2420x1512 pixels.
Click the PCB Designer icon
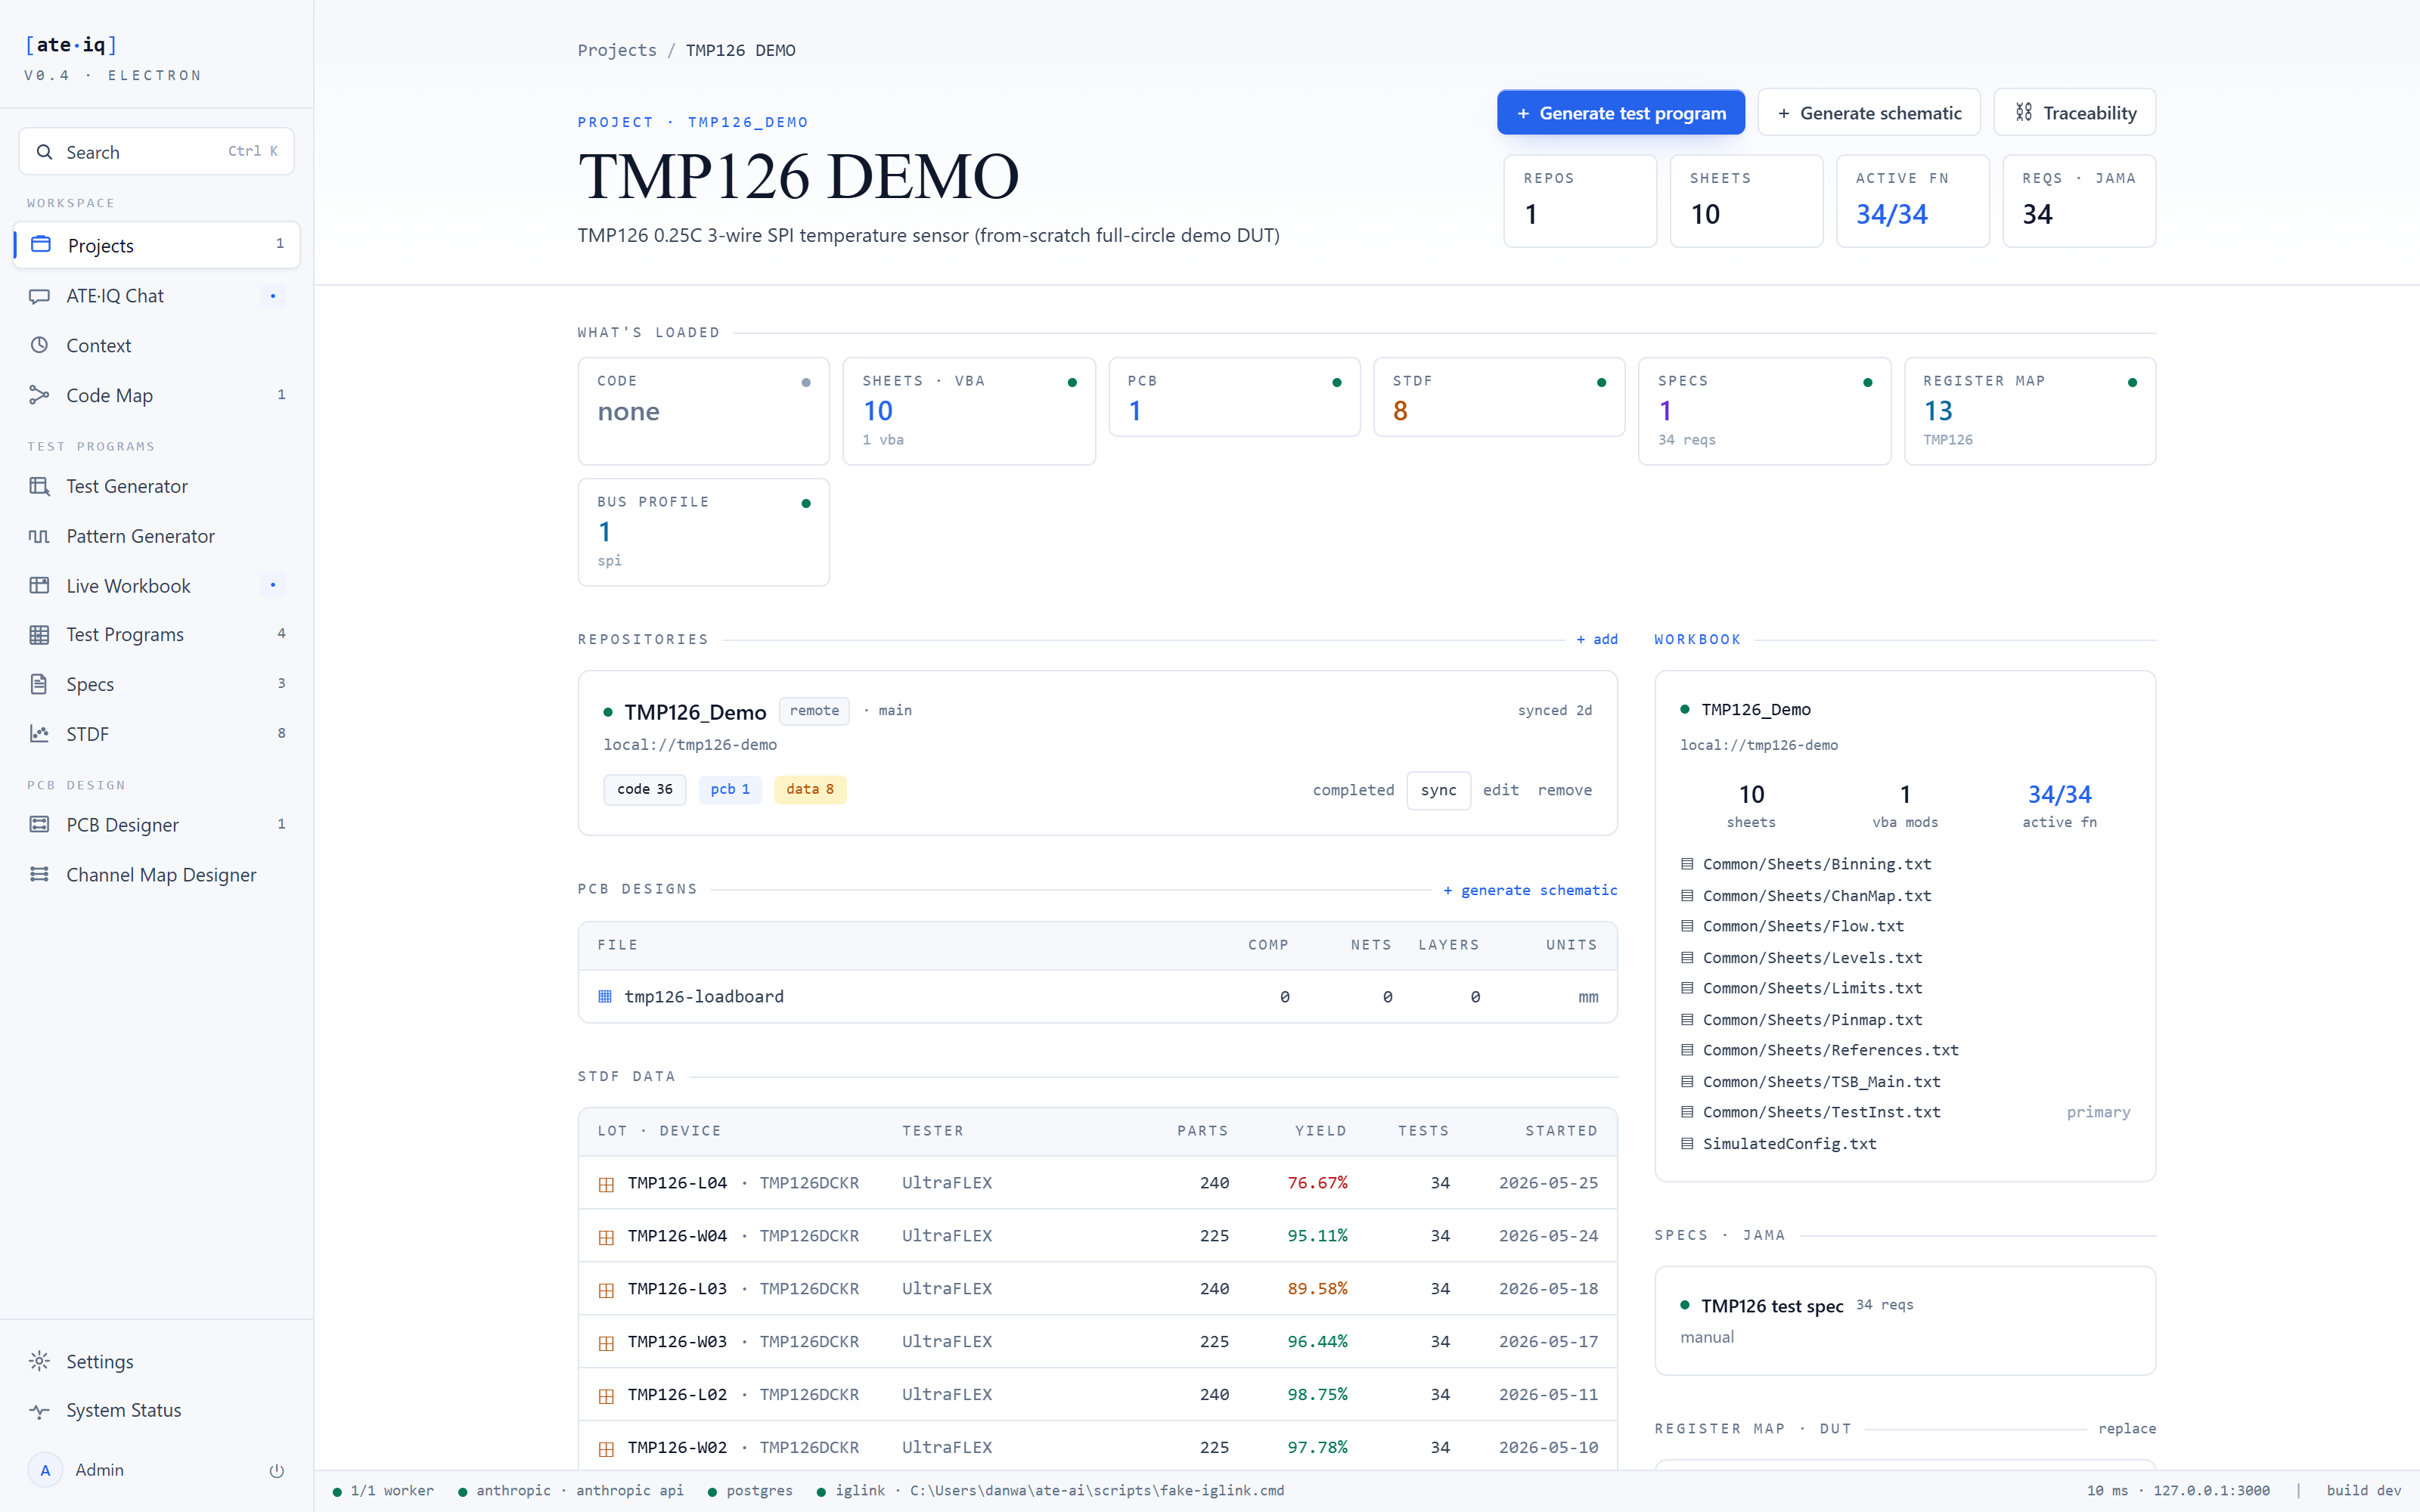coord(40,824)
